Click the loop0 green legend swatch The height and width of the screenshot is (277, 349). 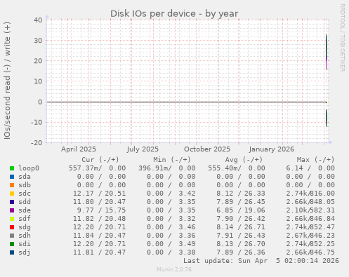(12, 168)
